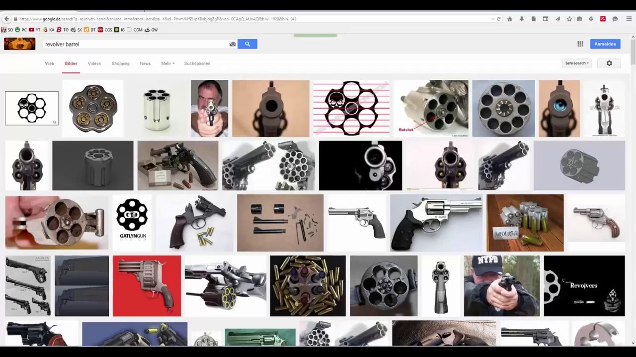636x357 pixels.
Task: Bookmark this page with the star icon
Action: (569, 19)
